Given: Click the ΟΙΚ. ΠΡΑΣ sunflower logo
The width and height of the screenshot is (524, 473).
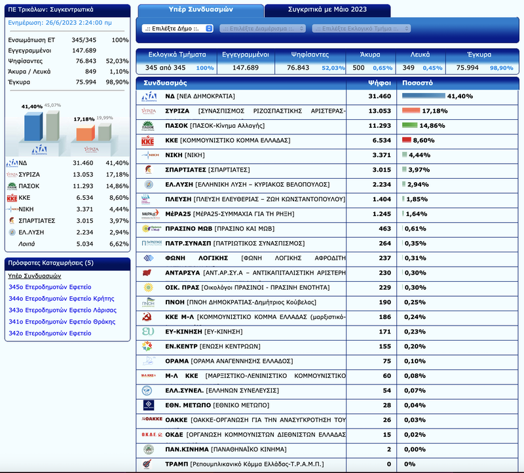Looking at the screenshot, I should [x=149, y=288].
